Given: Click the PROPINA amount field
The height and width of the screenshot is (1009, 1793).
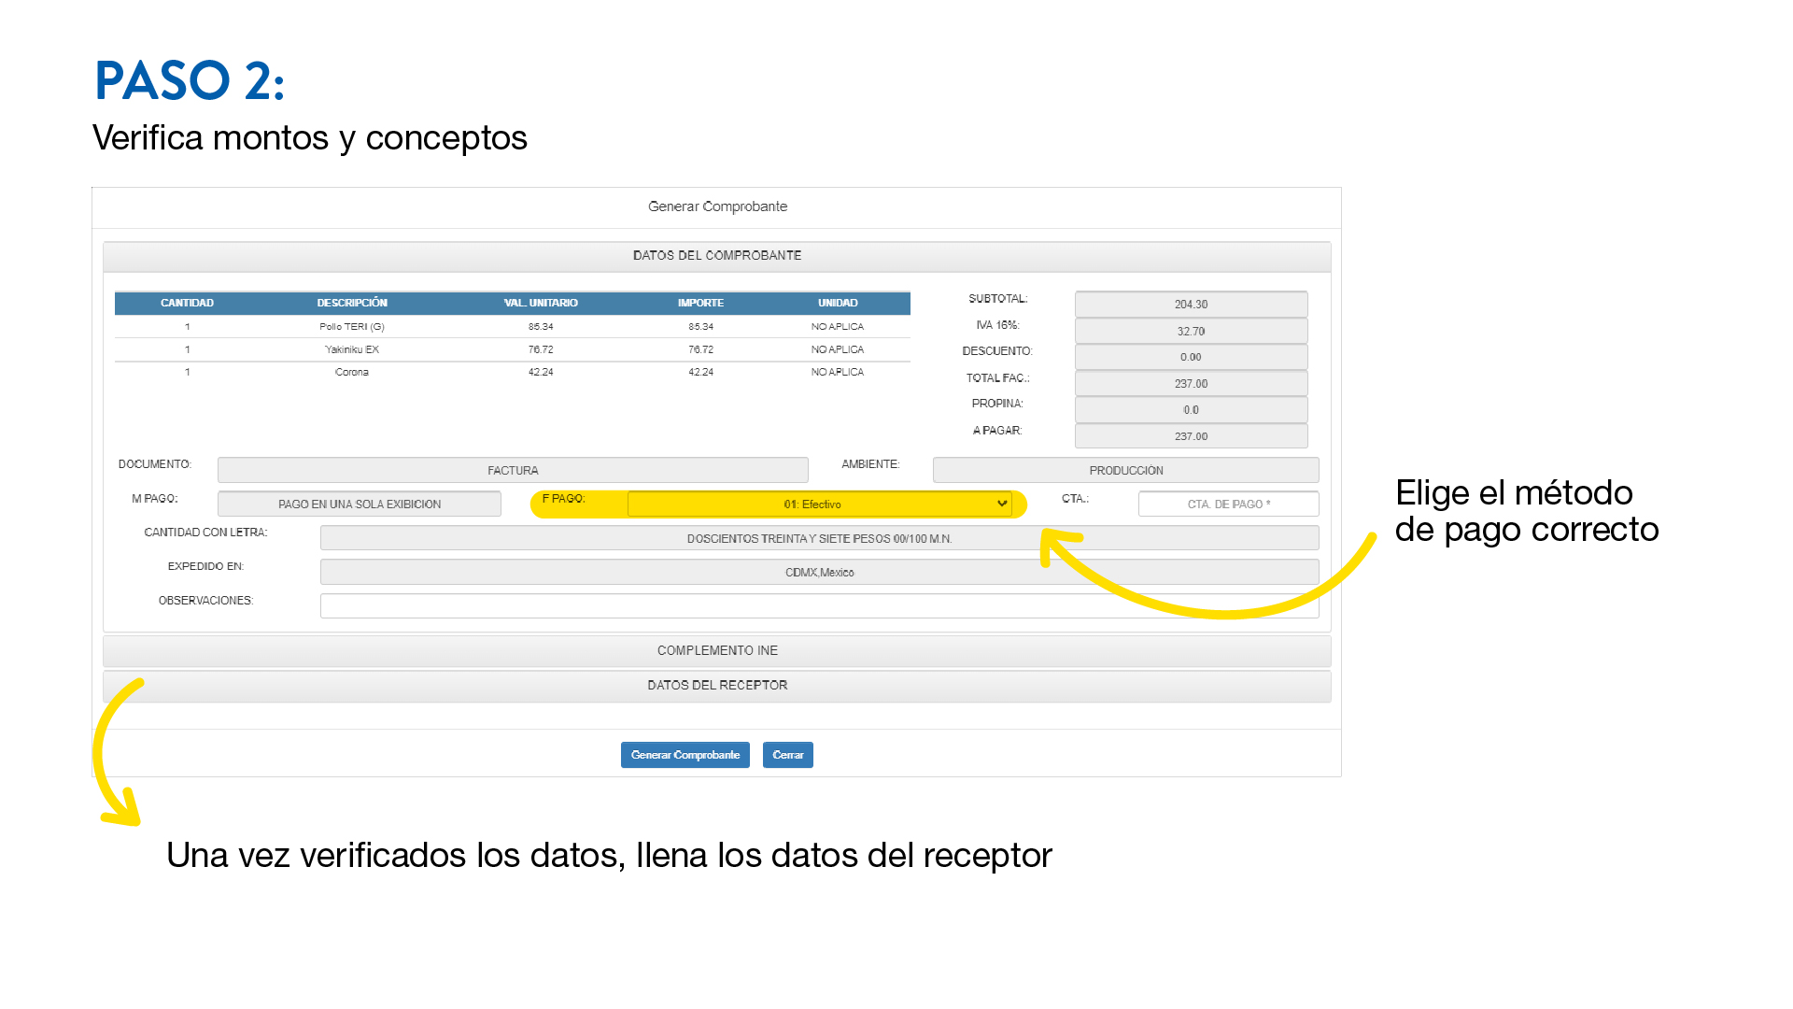Looking at the screenshot, I should point(1191,410).
